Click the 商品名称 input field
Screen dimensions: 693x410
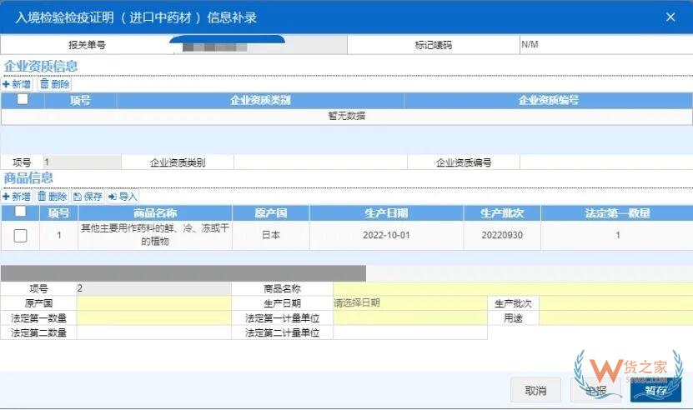click(x=513, y=288)
